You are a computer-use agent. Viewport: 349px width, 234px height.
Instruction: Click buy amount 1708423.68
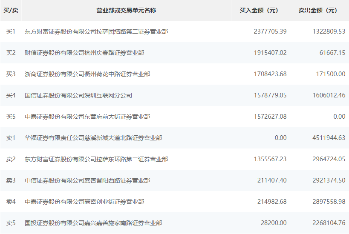pyautogui.click(x=270, y=74)
